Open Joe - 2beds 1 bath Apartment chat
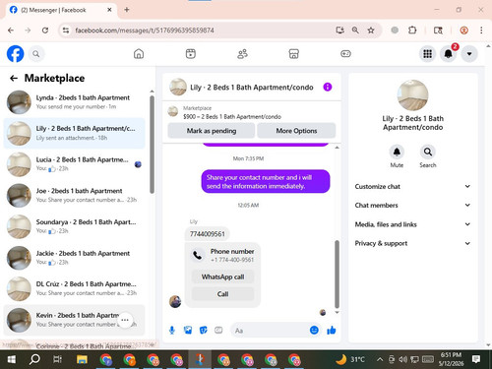This screenshot has width=492, height=369. 74,195
